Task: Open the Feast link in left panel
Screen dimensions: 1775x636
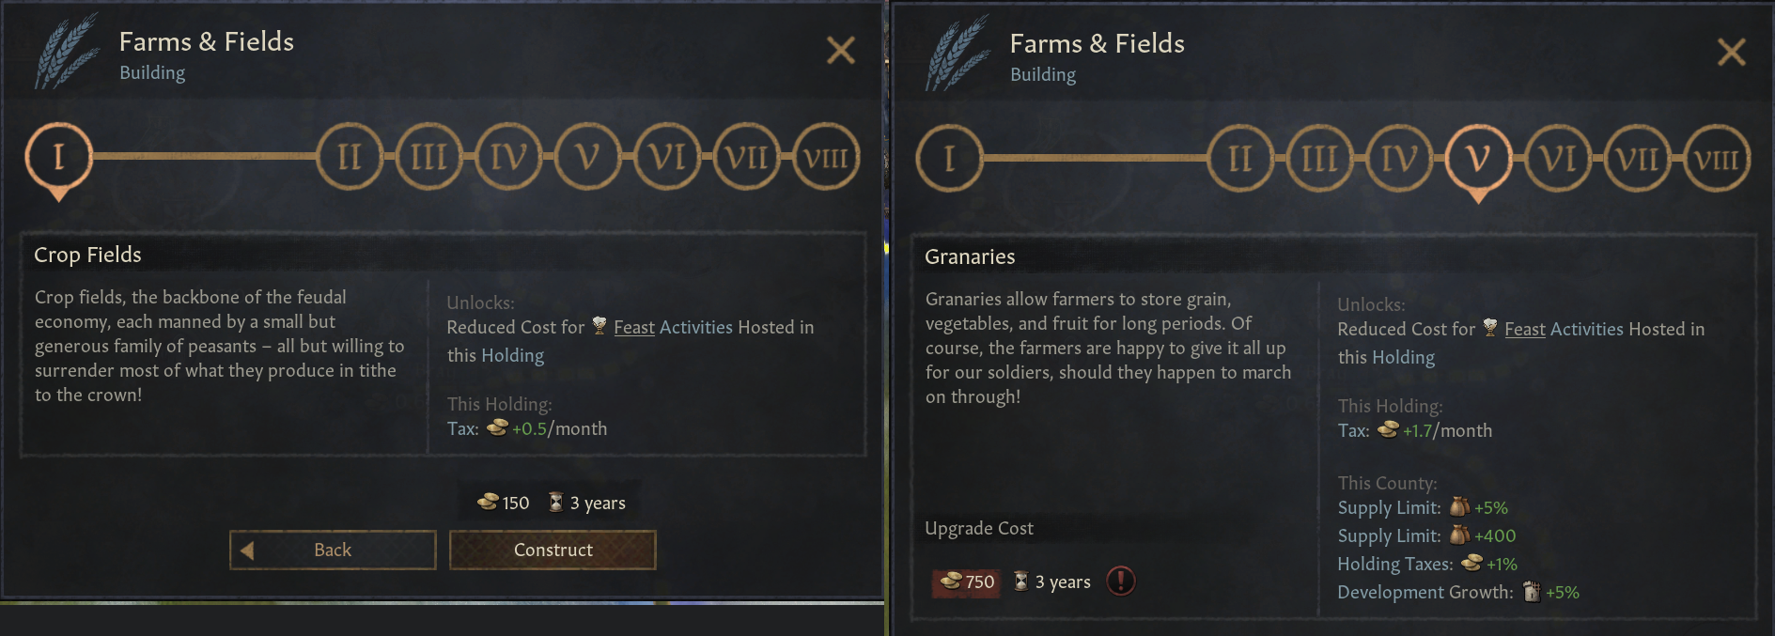Action: 633,327
